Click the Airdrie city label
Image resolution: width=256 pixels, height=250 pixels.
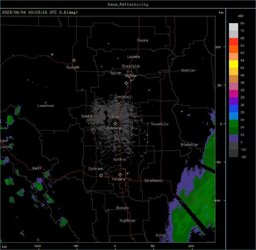coord(120,159)
